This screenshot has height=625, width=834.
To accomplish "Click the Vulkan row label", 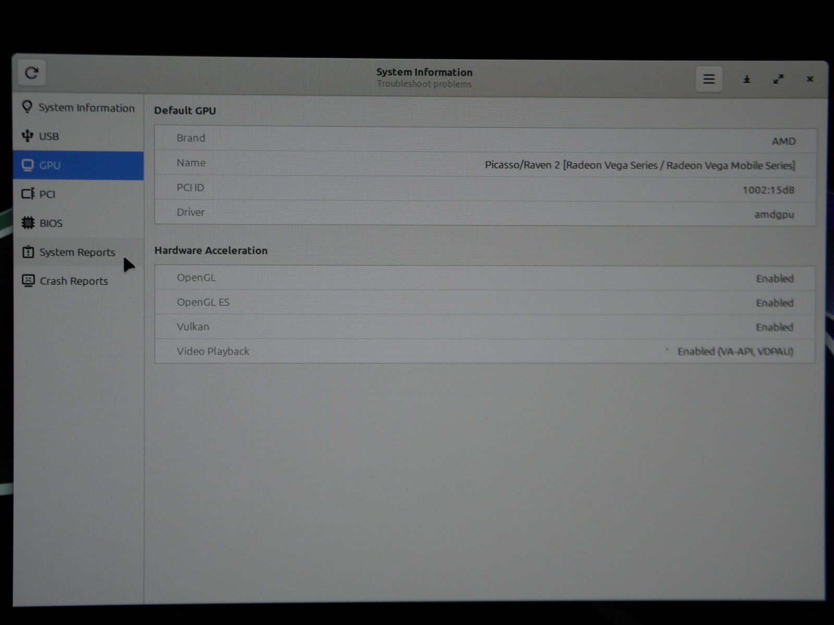I will [193, 327].
